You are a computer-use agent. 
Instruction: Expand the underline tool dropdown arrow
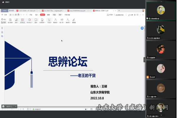coord(51,22)
